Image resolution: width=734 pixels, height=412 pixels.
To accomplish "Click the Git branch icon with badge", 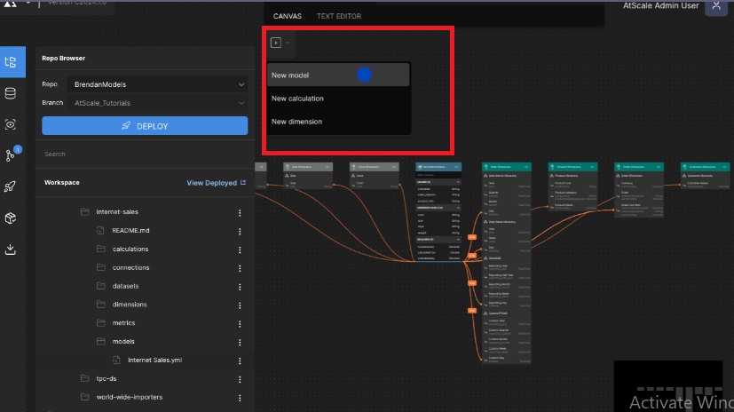I will click(11, 155).
